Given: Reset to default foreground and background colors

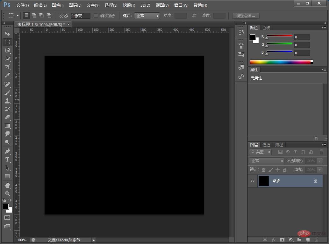Looking at the screenshot, I should click(x=4, y=200).
